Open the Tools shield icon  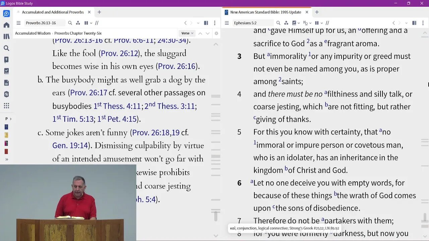click(x=6, y=94)
